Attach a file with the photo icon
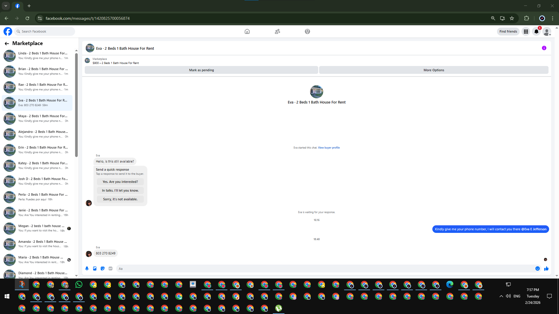 (x=95, y=269)
